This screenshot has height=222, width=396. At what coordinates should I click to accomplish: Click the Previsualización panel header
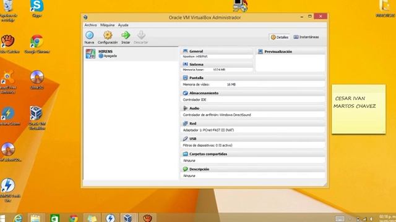click(x=291, y=52)
